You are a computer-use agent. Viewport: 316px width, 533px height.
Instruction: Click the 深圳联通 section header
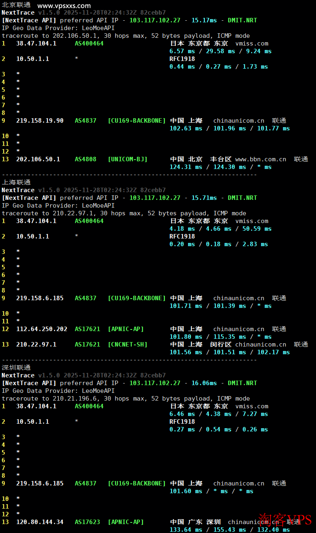click(x=16, y=368)
